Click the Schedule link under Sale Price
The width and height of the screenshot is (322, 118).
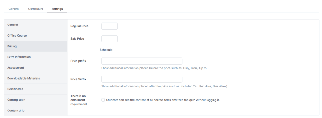click(x=106, y=50)
